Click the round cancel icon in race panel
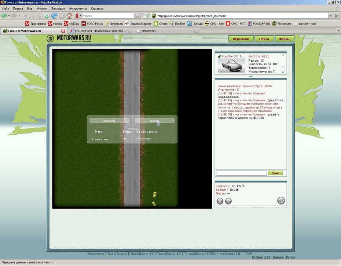Viewport: 341px width, 266px height. pyautogui.click(x=281, y=200)
